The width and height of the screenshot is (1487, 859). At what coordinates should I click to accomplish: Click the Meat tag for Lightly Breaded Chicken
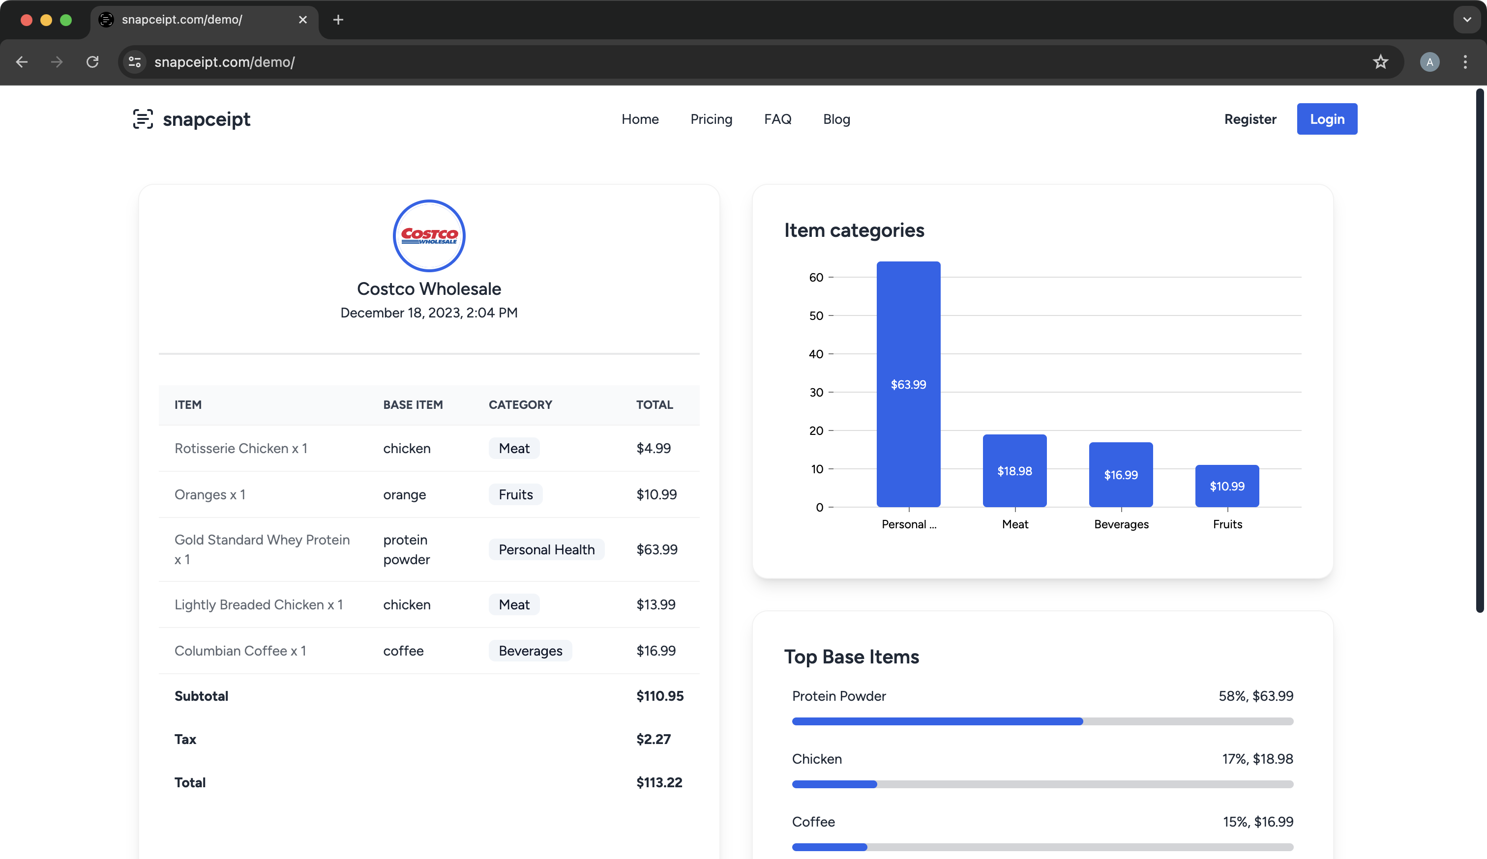514,604
